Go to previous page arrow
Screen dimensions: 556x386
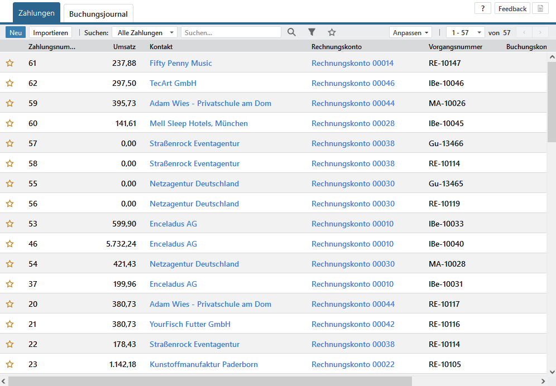pyautogui.click(x=524, y=32)
